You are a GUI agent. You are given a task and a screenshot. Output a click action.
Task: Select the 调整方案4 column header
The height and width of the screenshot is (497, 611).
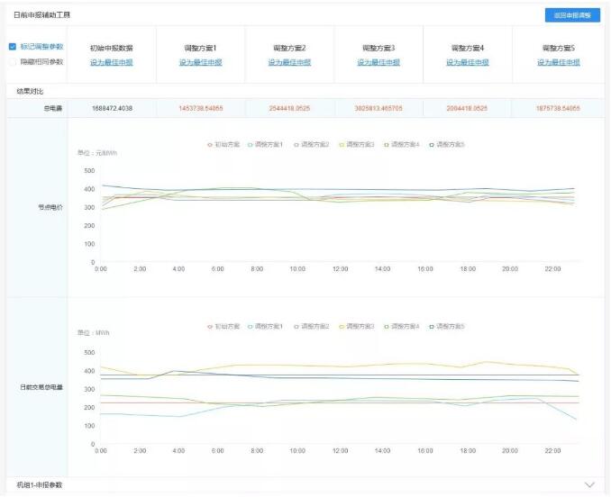point(468,49)
